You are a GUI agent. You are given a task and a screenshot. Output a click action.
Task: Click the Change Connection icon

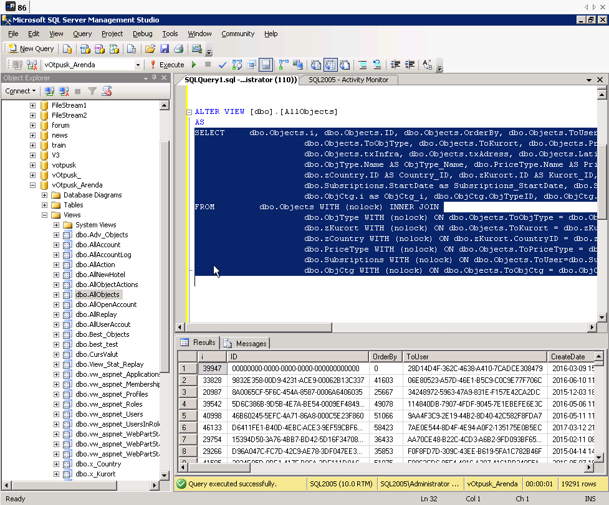[x=32, y=64]
